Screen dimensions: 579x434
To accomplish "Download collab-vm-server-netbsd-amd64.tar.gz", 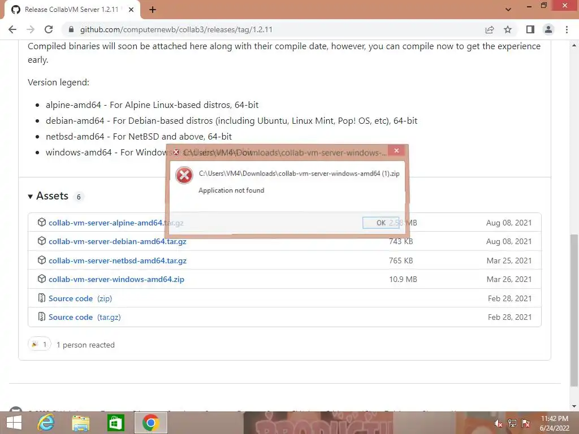I will click(x=118, y=261).
